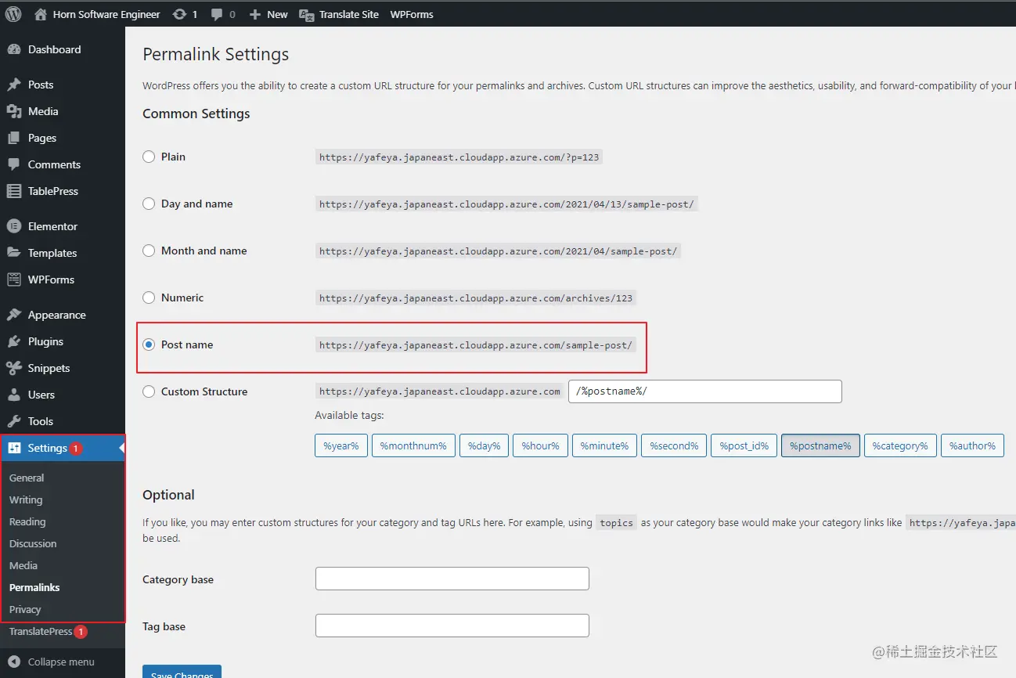Select the Numeric permalink radio button
Viewport: 1016px width, 678px height.
(x=149, y=298)
